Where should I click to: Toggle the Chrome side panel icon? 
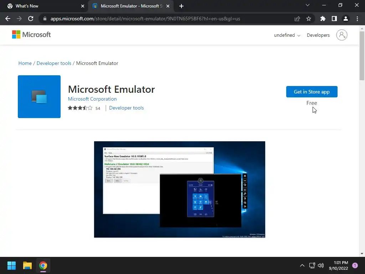pyautogui.click(x=334, y=19)
